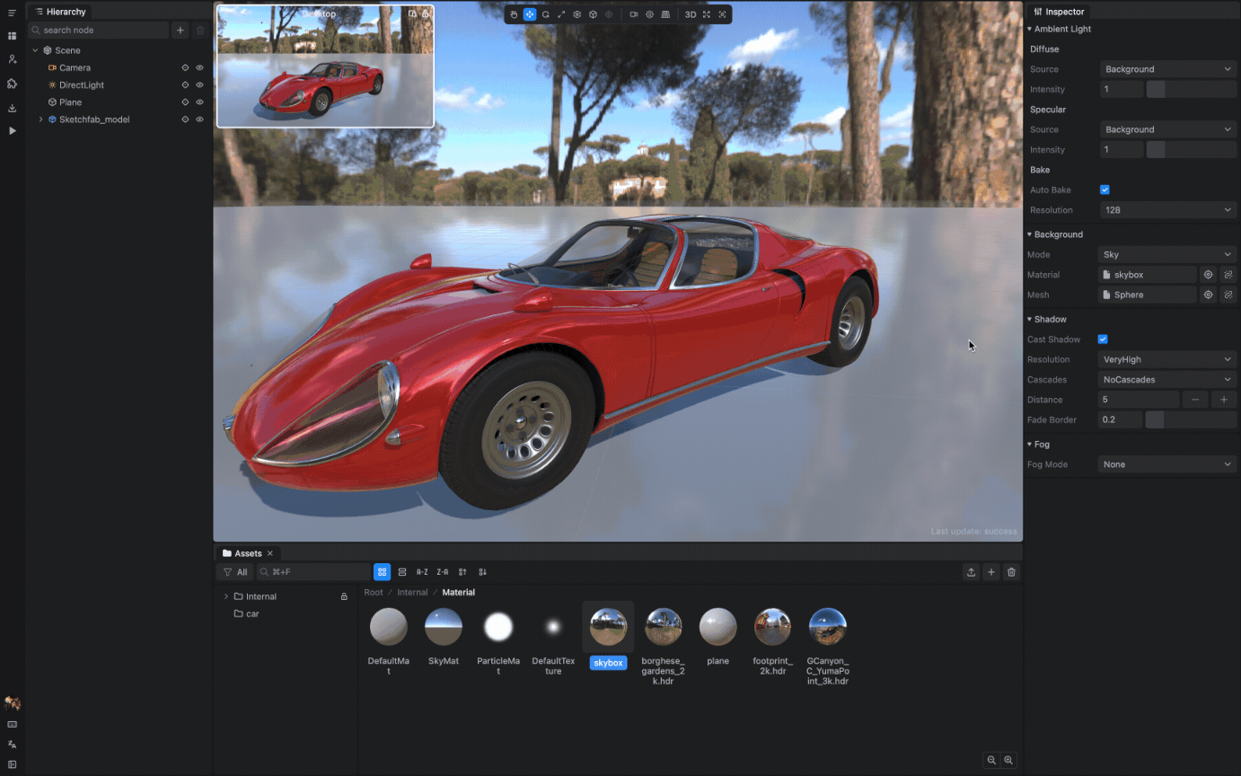Toggle Sketchfab_model visibility eye

click(x=199, y=119)
